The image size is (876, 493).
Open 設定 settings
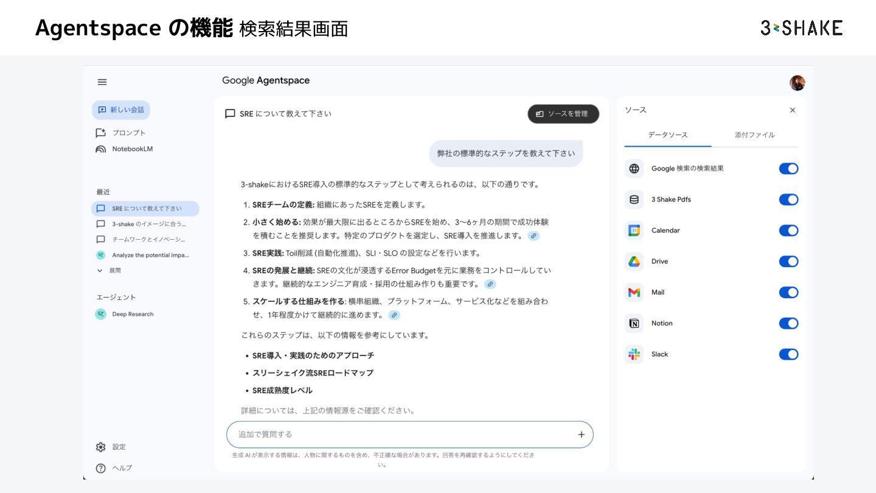111,447
